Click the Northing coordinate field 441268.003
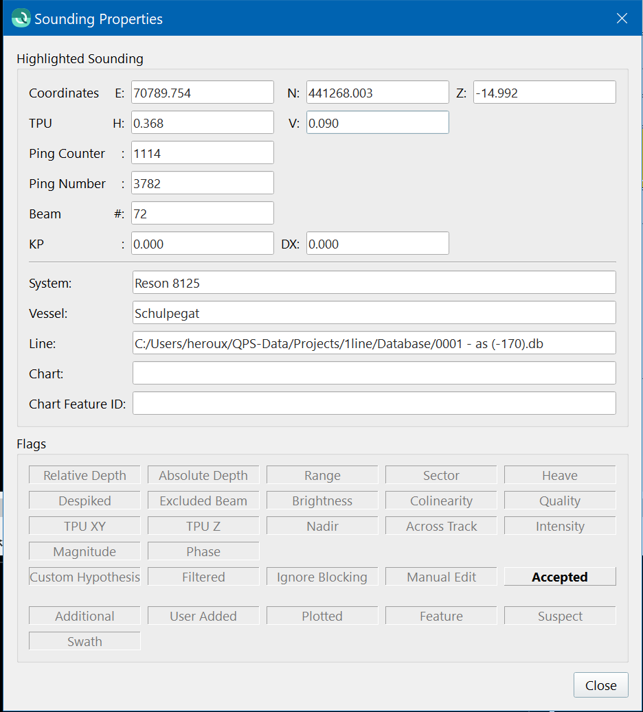Viewport: 643px width, 712px height. coord(378,92)
